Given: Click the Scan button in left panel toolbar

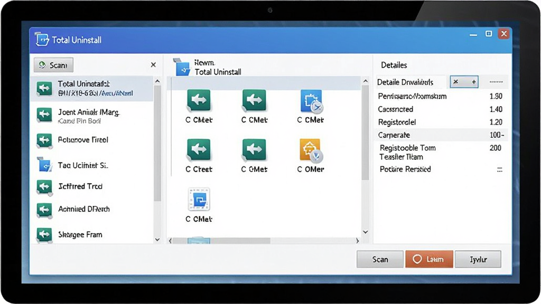Looking at the screenshot, I should click(53, 65).
